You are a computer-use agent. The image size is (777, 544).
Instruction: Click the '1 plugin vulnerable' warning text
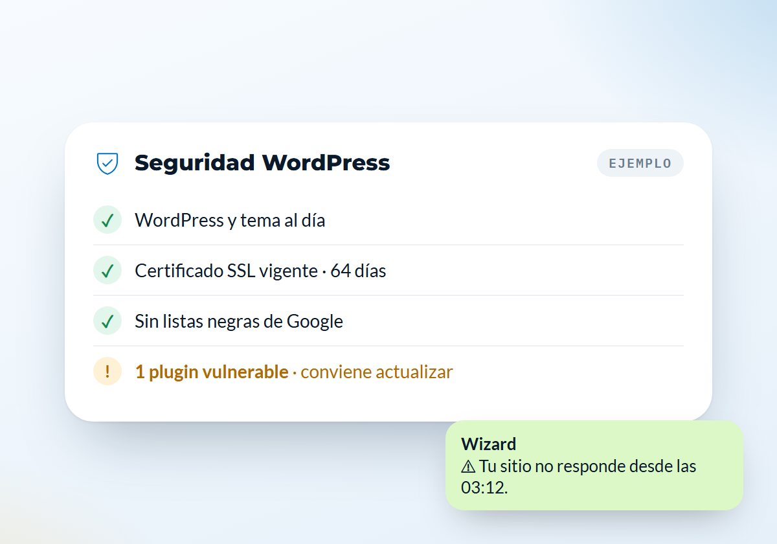(x=212, y=372)
